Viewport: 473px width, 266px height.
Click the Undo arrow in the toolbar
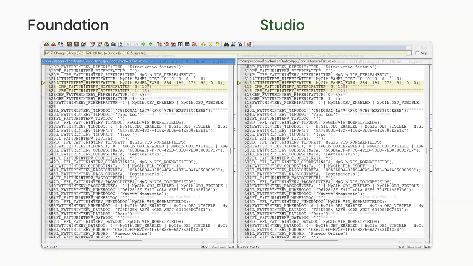tap(129, 44)
